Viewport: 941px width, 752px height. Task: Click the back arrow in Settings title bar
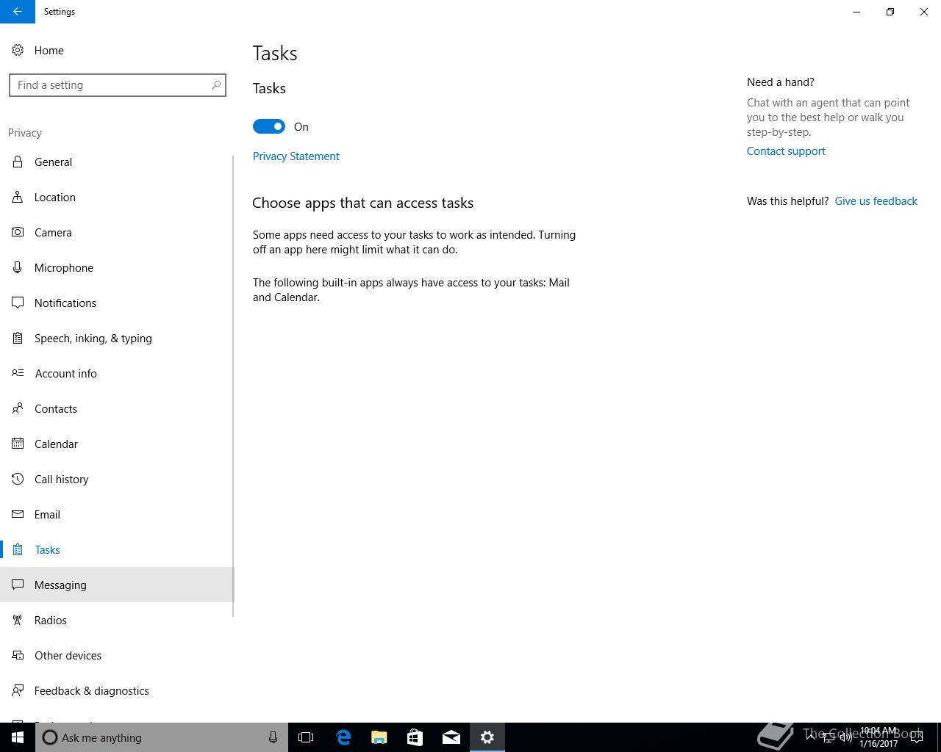tap(18, 12)
